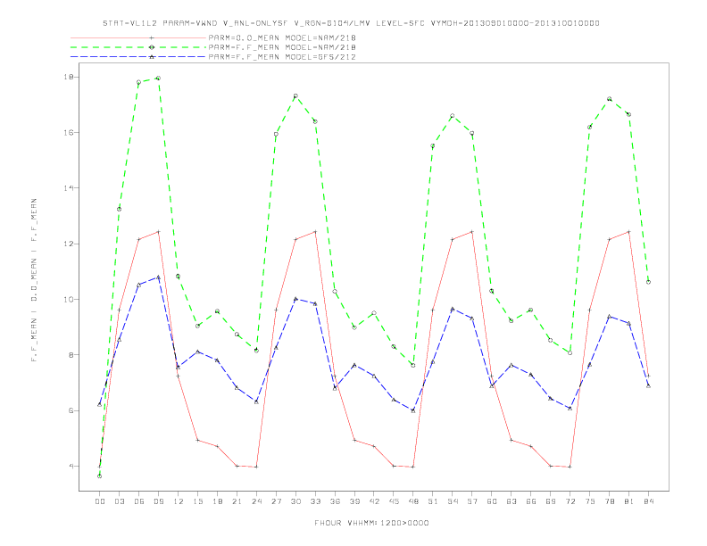707x546 pixels.
Task: Click x-axis tick label 78
Action: (x=609, y=501)
